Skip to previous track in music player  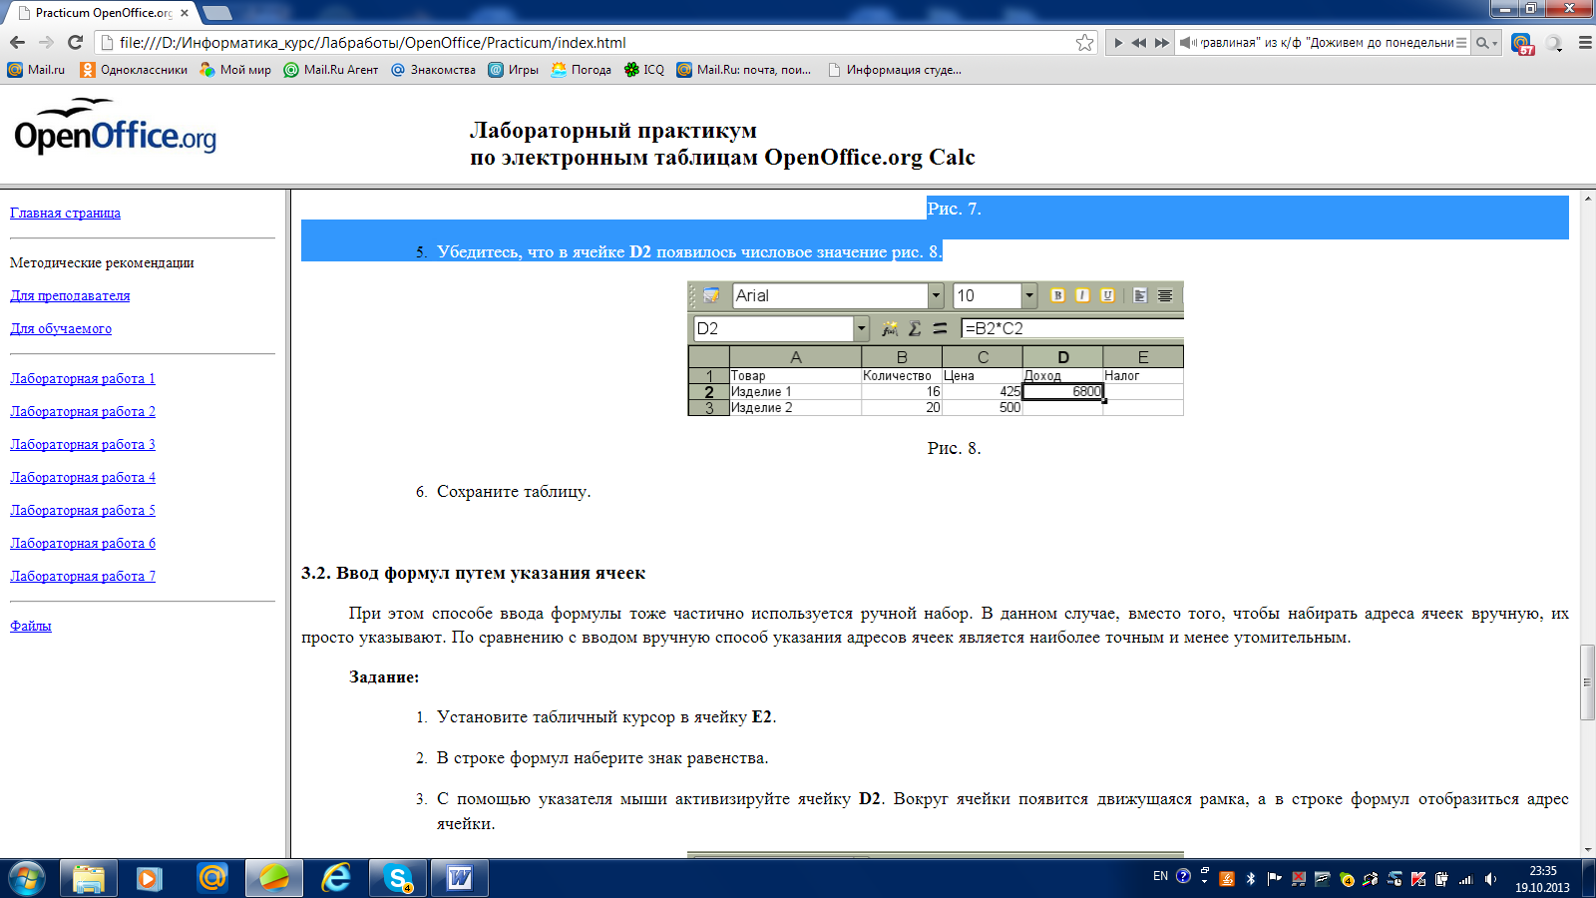(x=1139, y=43)
